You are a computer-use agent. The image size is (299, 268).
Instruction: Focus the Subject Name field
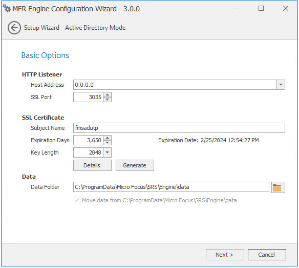coord(179,128)
